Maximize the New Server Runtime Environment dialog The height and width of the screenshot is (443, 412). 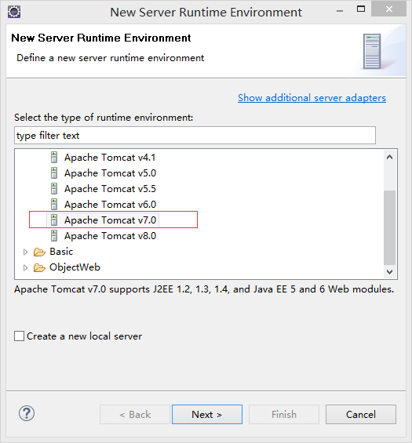click(361, 9)
